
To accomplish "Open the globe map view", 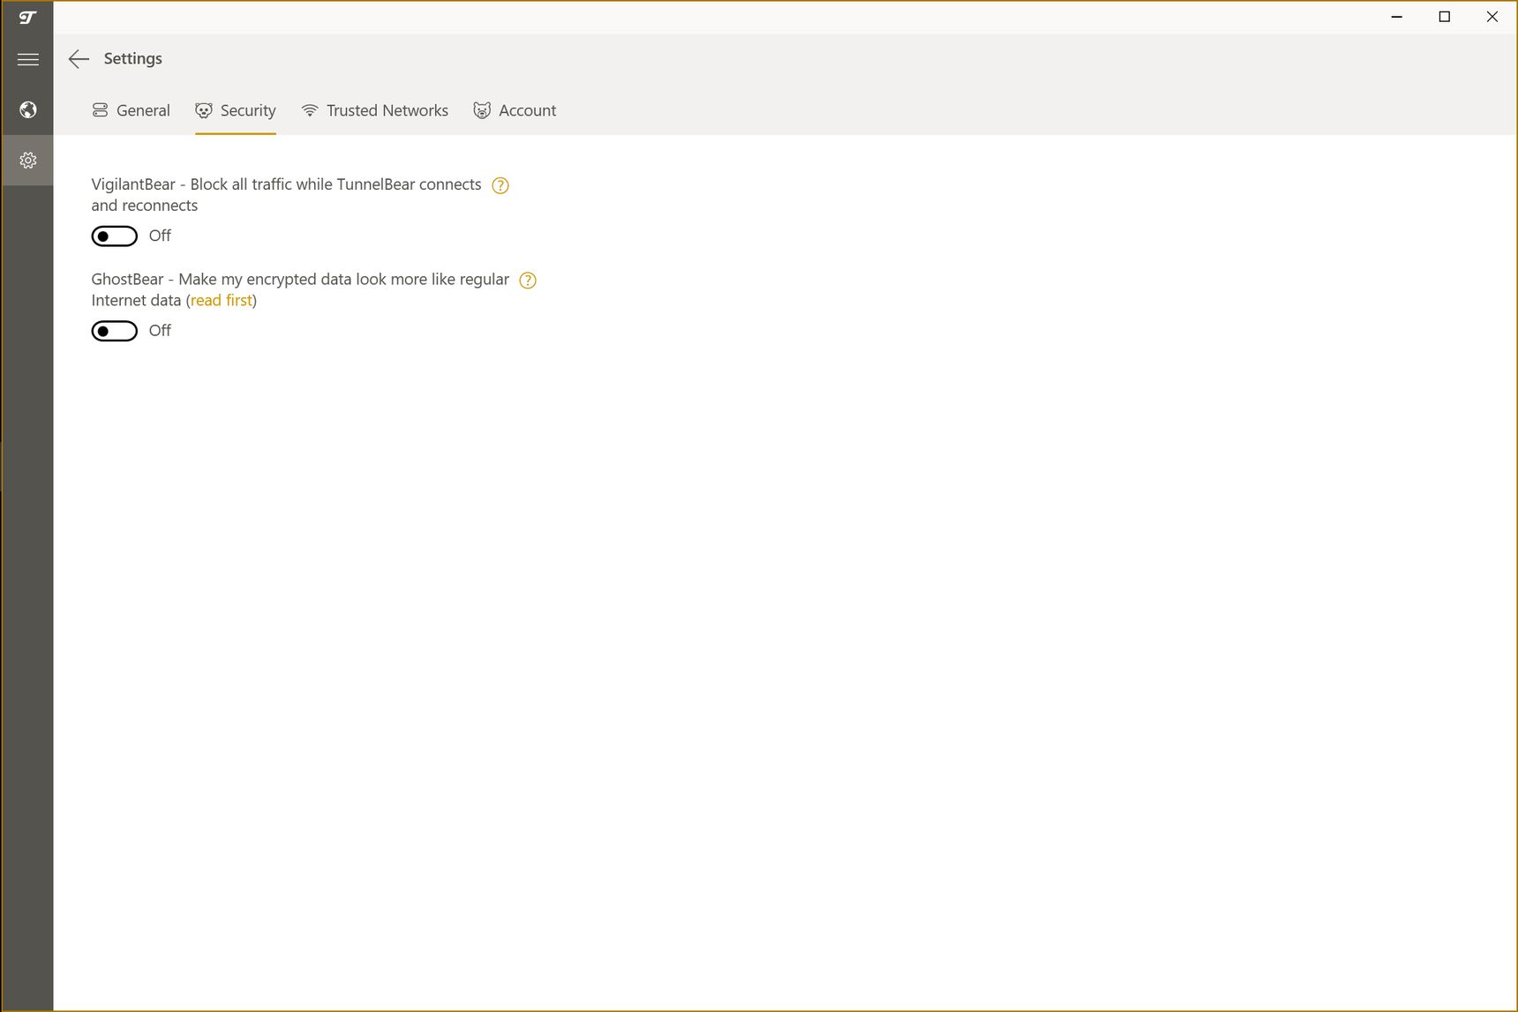I will (x=27, y=109).
